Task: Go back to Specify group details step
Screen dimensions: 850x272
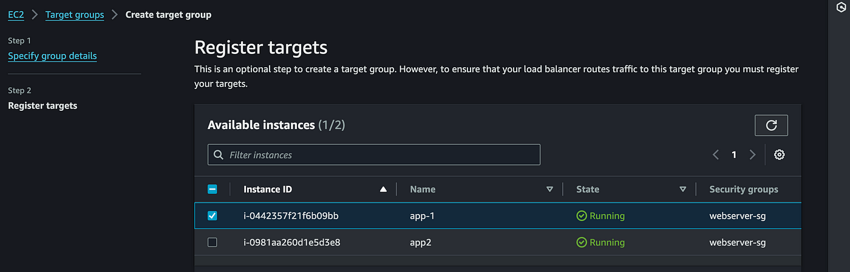Action: [52, 56]
